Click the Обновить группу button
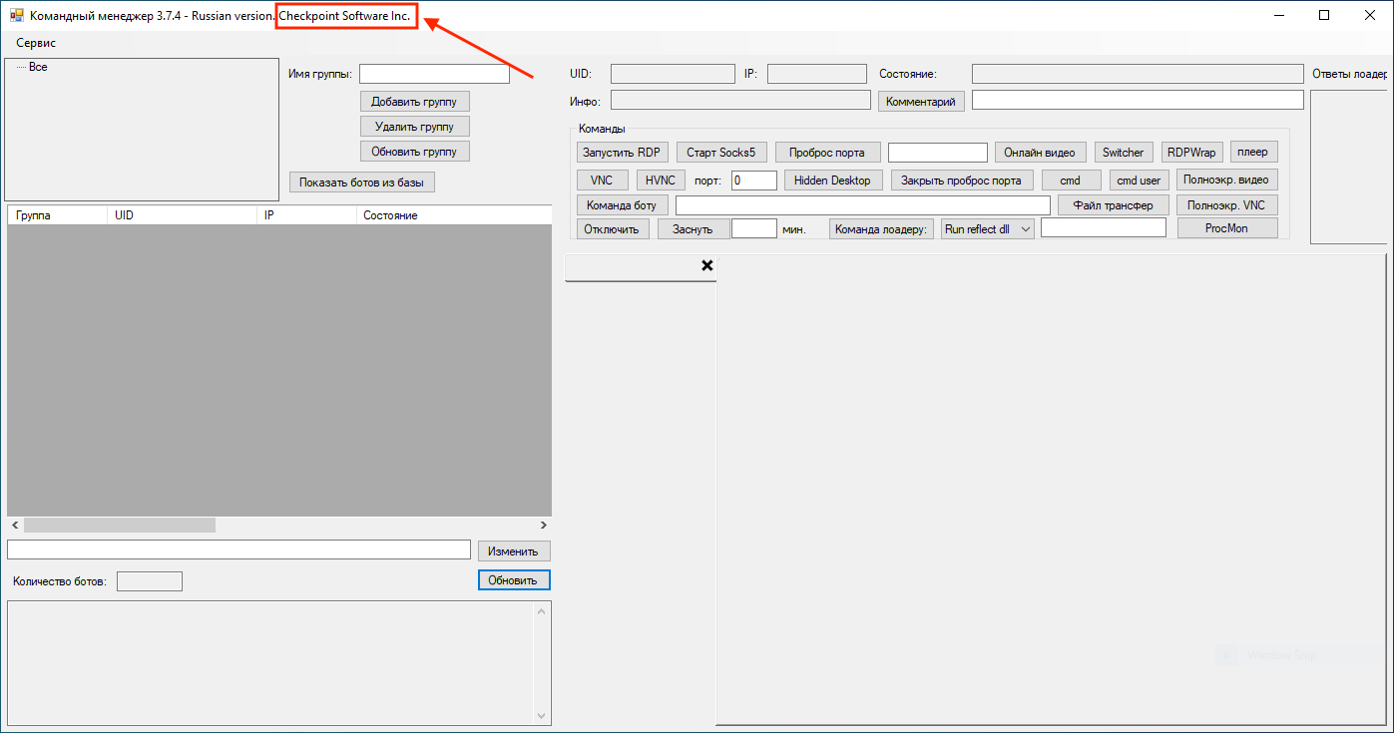The height and width of the screenshot is (733, 1394). tap(414, 152)
